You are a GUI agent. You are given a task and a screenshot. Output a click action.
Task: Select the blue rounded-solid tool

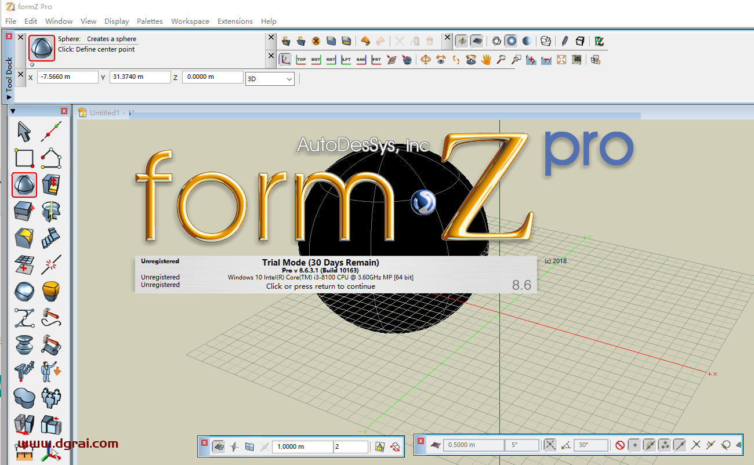click(x=24, y=291)
